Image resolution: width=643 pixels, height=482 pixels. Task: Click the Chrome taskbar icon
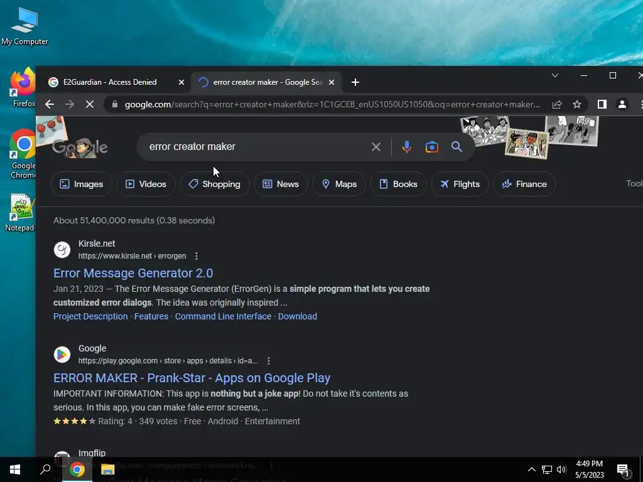tap(77, 469)
